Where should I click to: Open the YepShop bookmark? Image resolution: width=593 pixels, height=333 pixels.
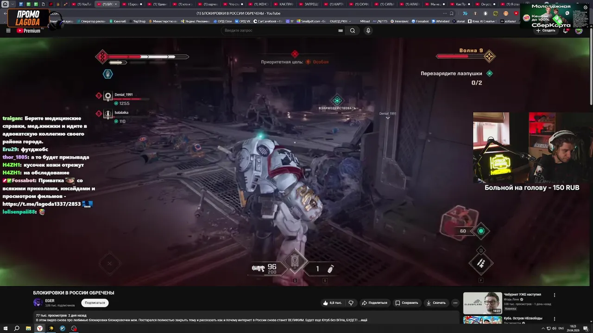pos(137,21)
